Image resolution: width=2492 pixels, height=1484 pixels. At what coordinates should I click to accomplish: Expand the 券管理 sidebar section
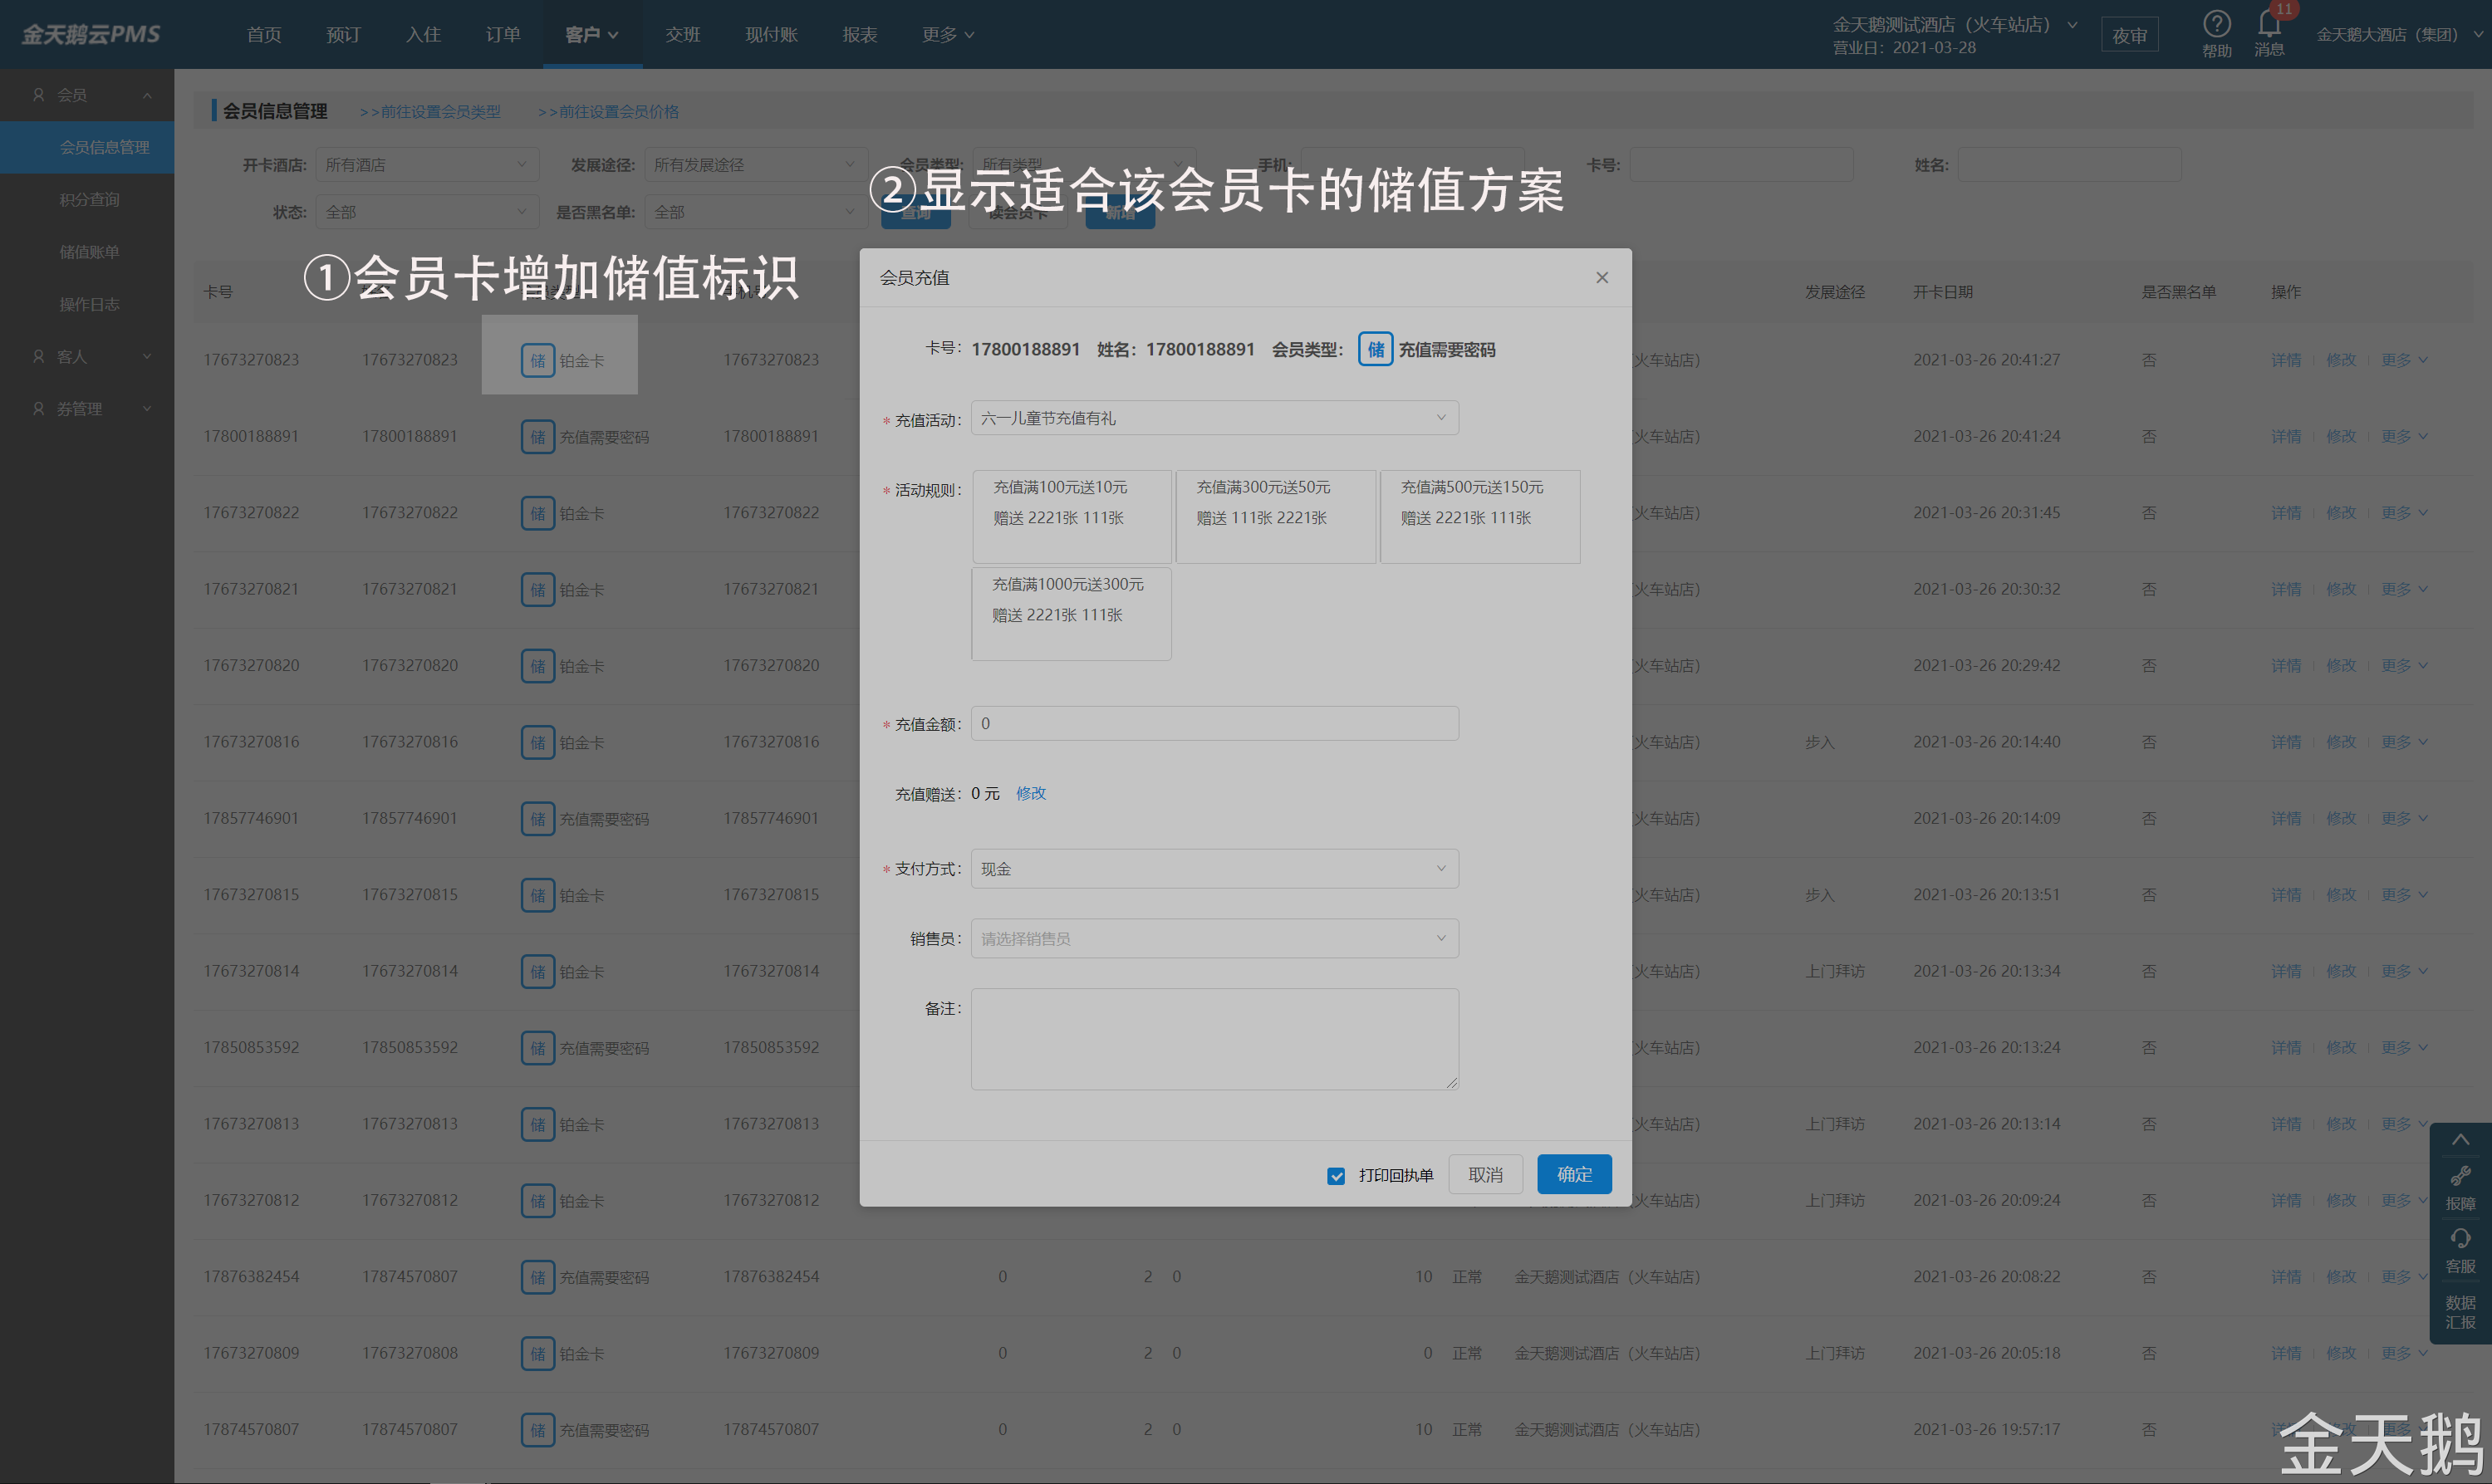pos(87,409)
